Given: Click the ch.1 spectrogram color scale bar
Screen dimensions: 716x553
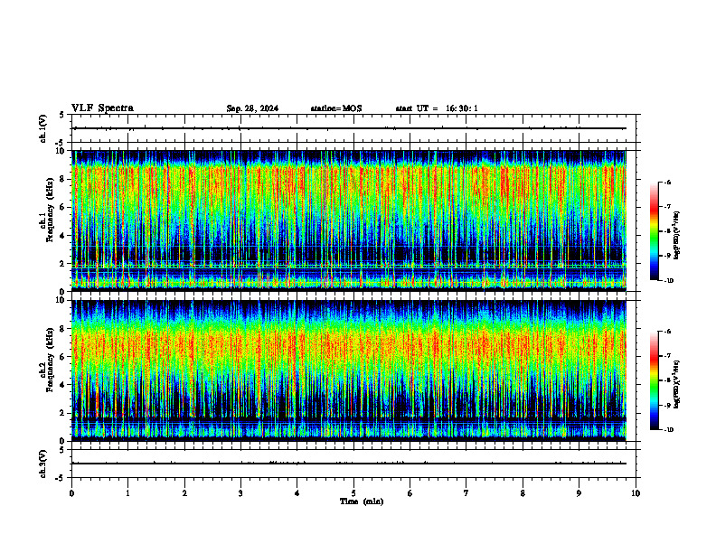Looking at the screenshot, I should coord(654,231).
